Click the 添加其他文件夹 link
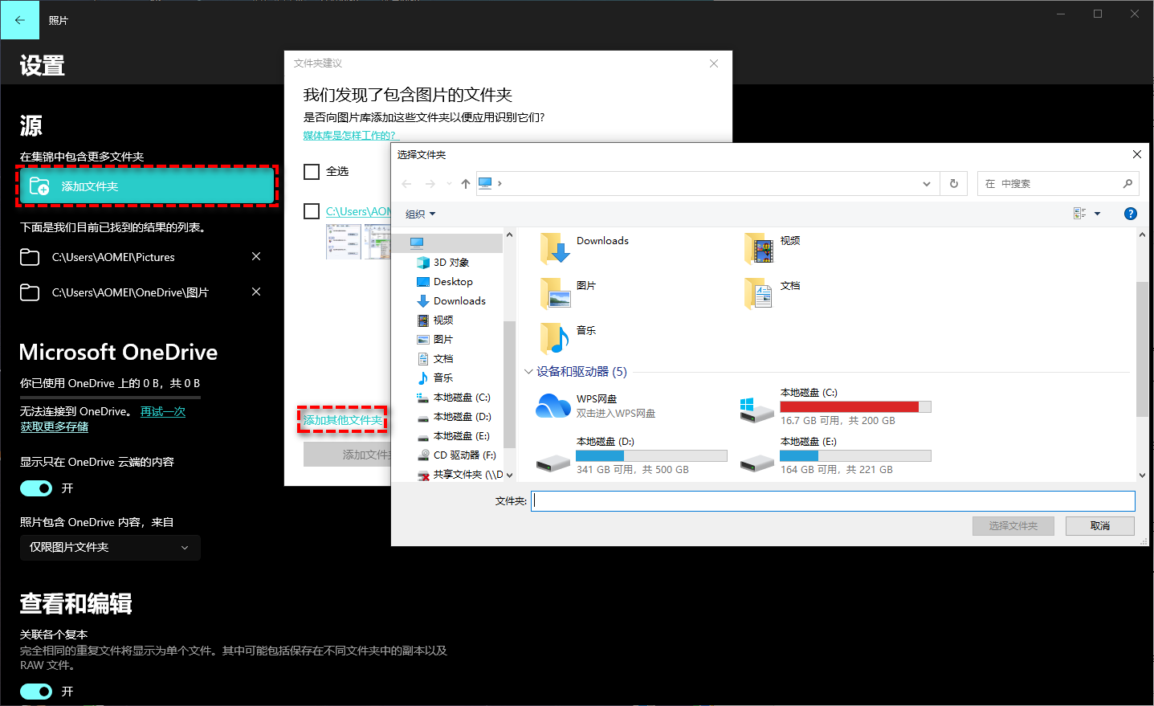This screenshot has width=1154, height=706. pos(343,420)
